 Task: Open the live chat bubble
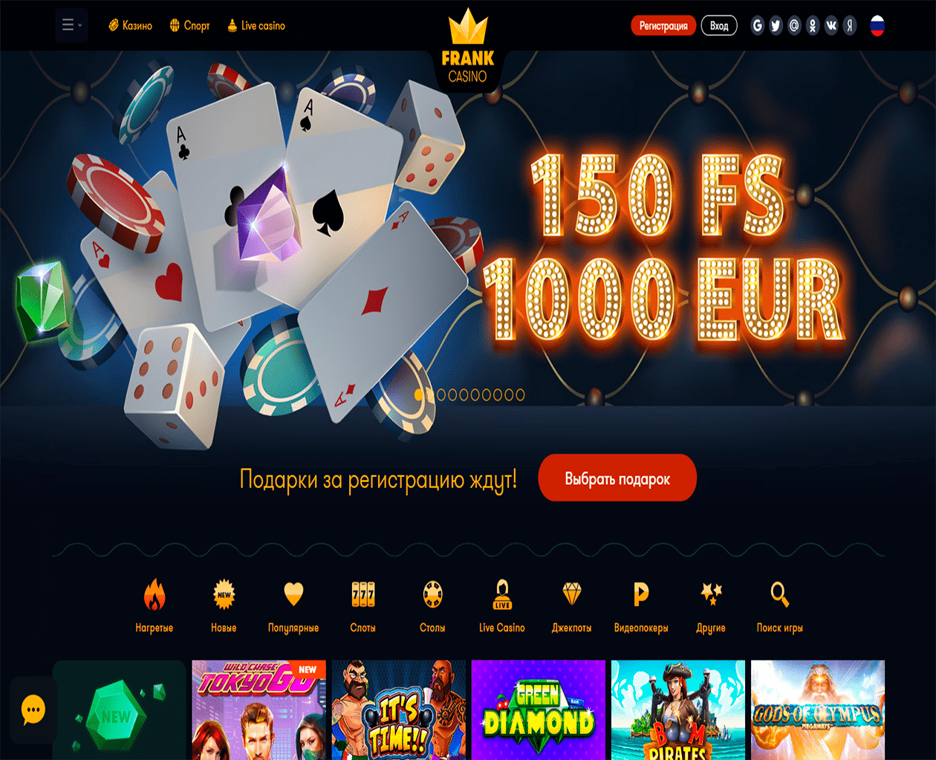click(33, 710)
